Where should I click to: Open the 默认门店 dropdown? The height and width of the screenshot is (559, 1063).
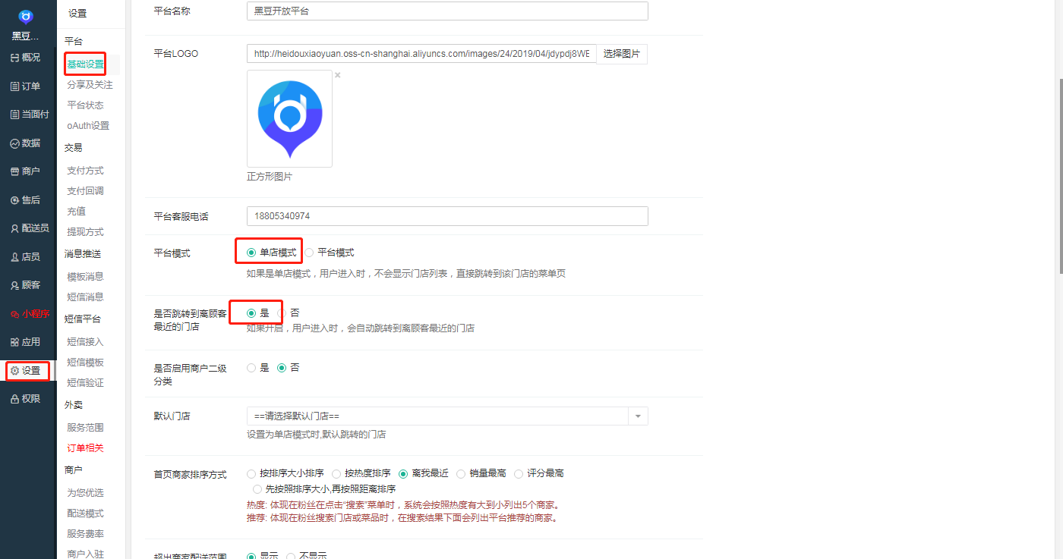tap(447, 416)
